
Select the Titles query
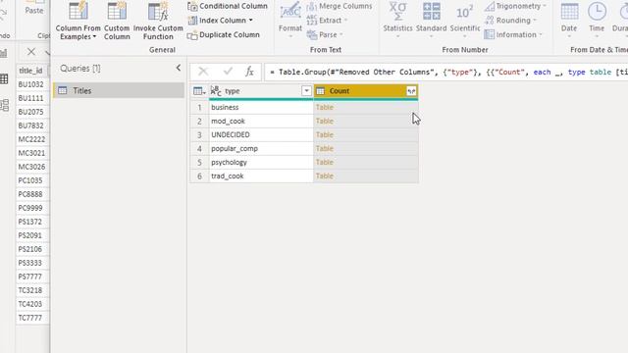pos(119,90)
